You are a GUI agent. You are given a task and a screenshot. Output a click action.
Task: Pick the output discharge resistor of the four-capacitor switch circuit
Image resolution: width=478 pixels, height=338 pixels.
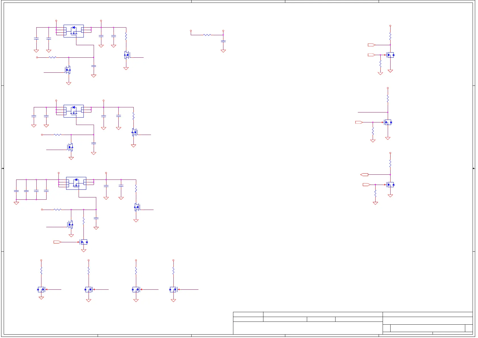(x=136, y=188)
